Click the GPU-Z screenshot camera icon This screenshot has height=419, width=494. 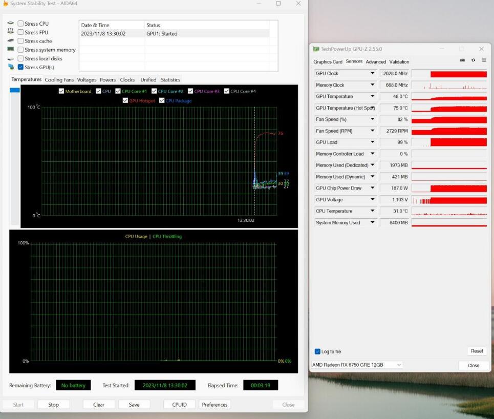pyautogui.click(x=462, y=60)
